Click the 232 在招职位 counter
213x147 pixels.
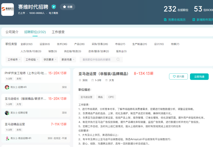click(x=176, y=9)
